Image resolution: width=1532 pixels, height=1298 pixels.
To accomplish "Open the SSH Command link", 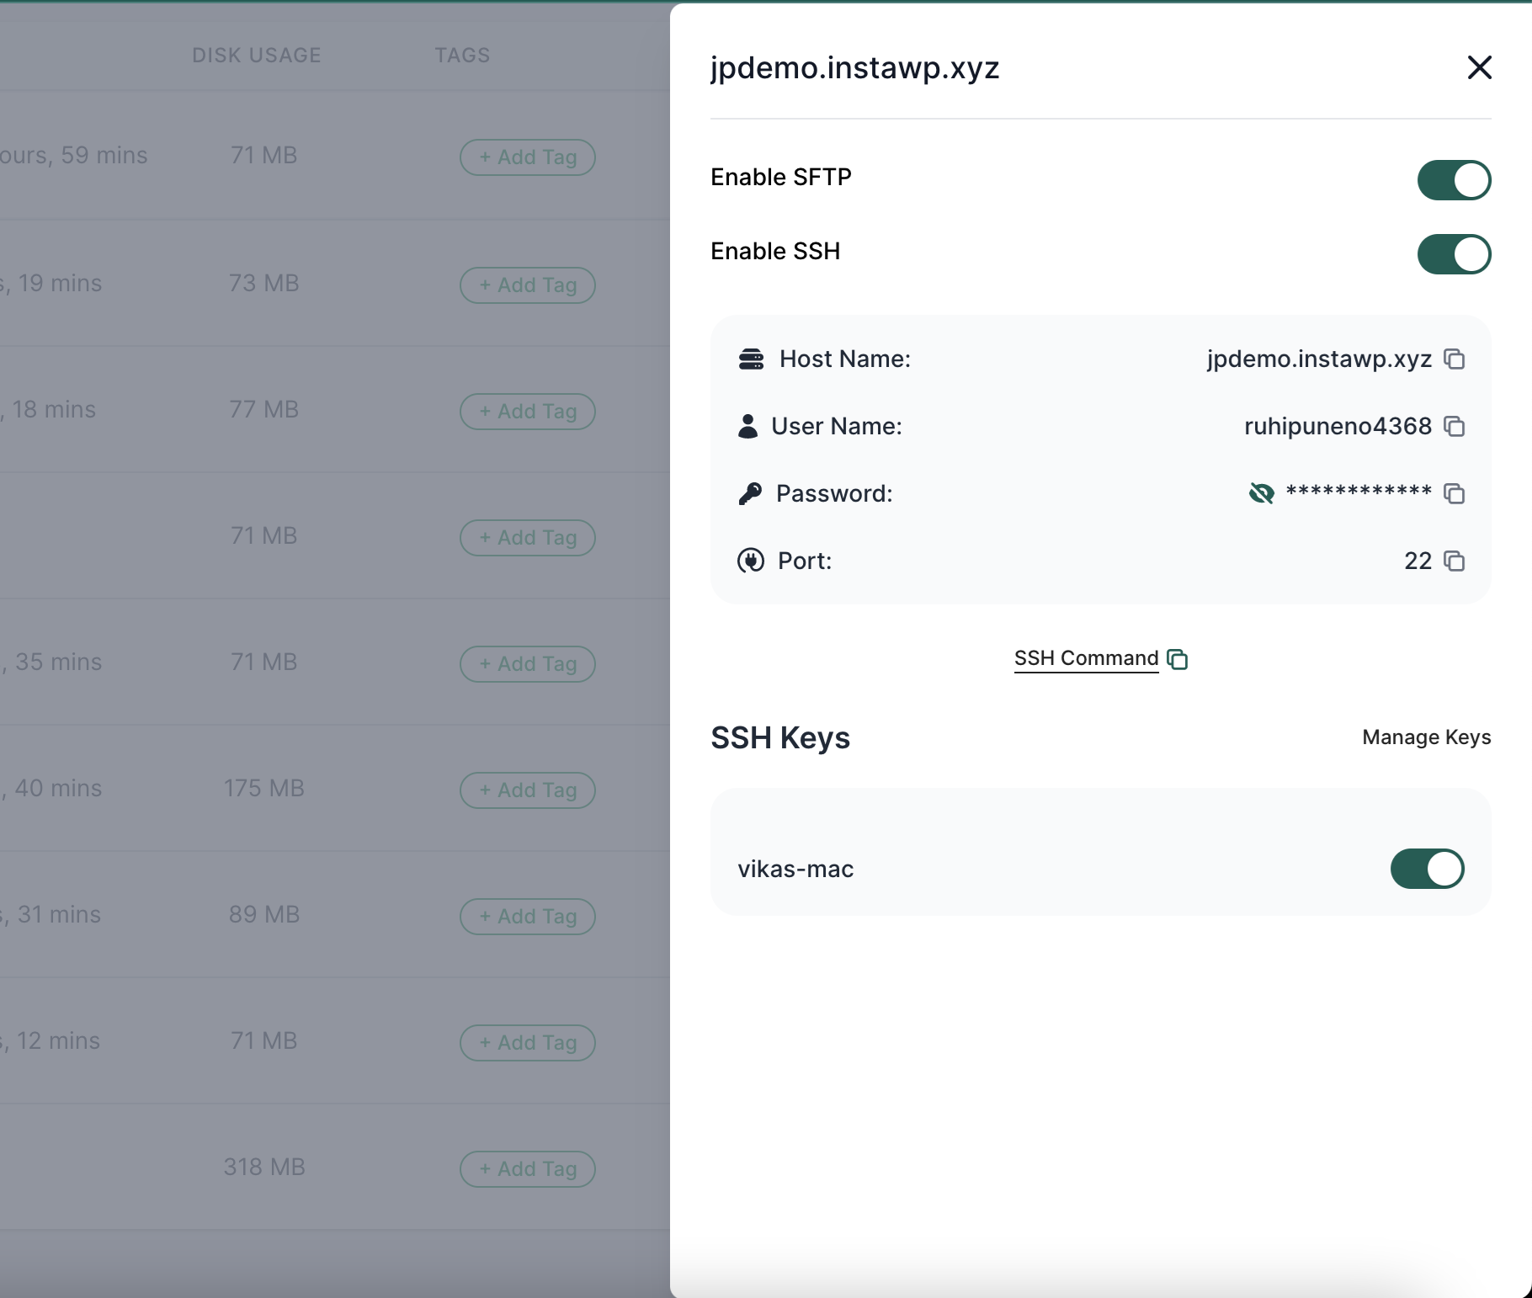I will 1085,658.
